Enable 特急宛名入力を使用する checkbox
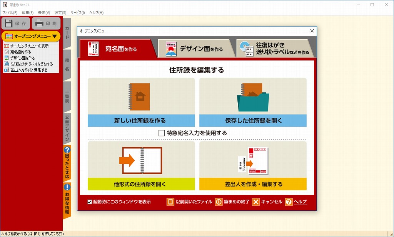This screenshot has width=394, height=237. coord(162,133)
